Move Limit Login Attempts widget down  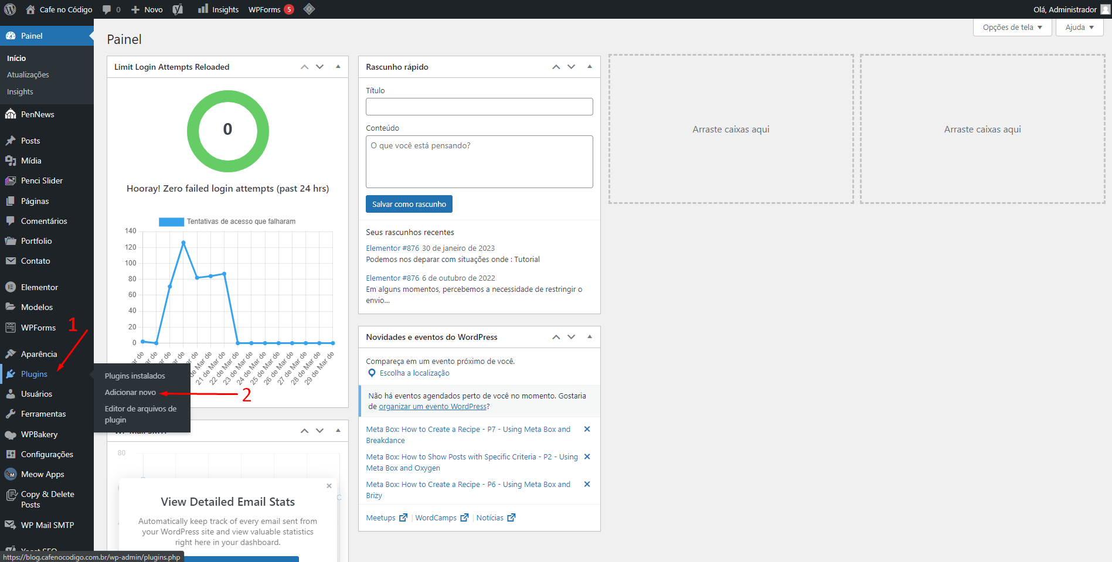319,67
